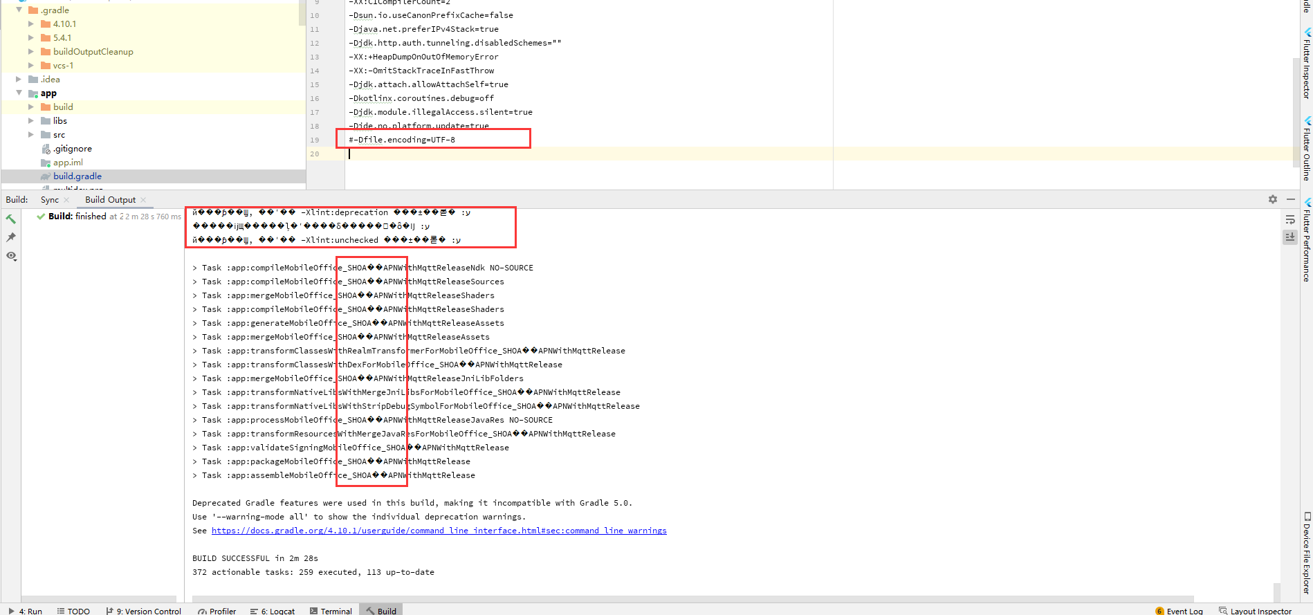1313x615 pixels.
Task: Select the 4.10.1 folder icon
Action: tap(46, 24)
